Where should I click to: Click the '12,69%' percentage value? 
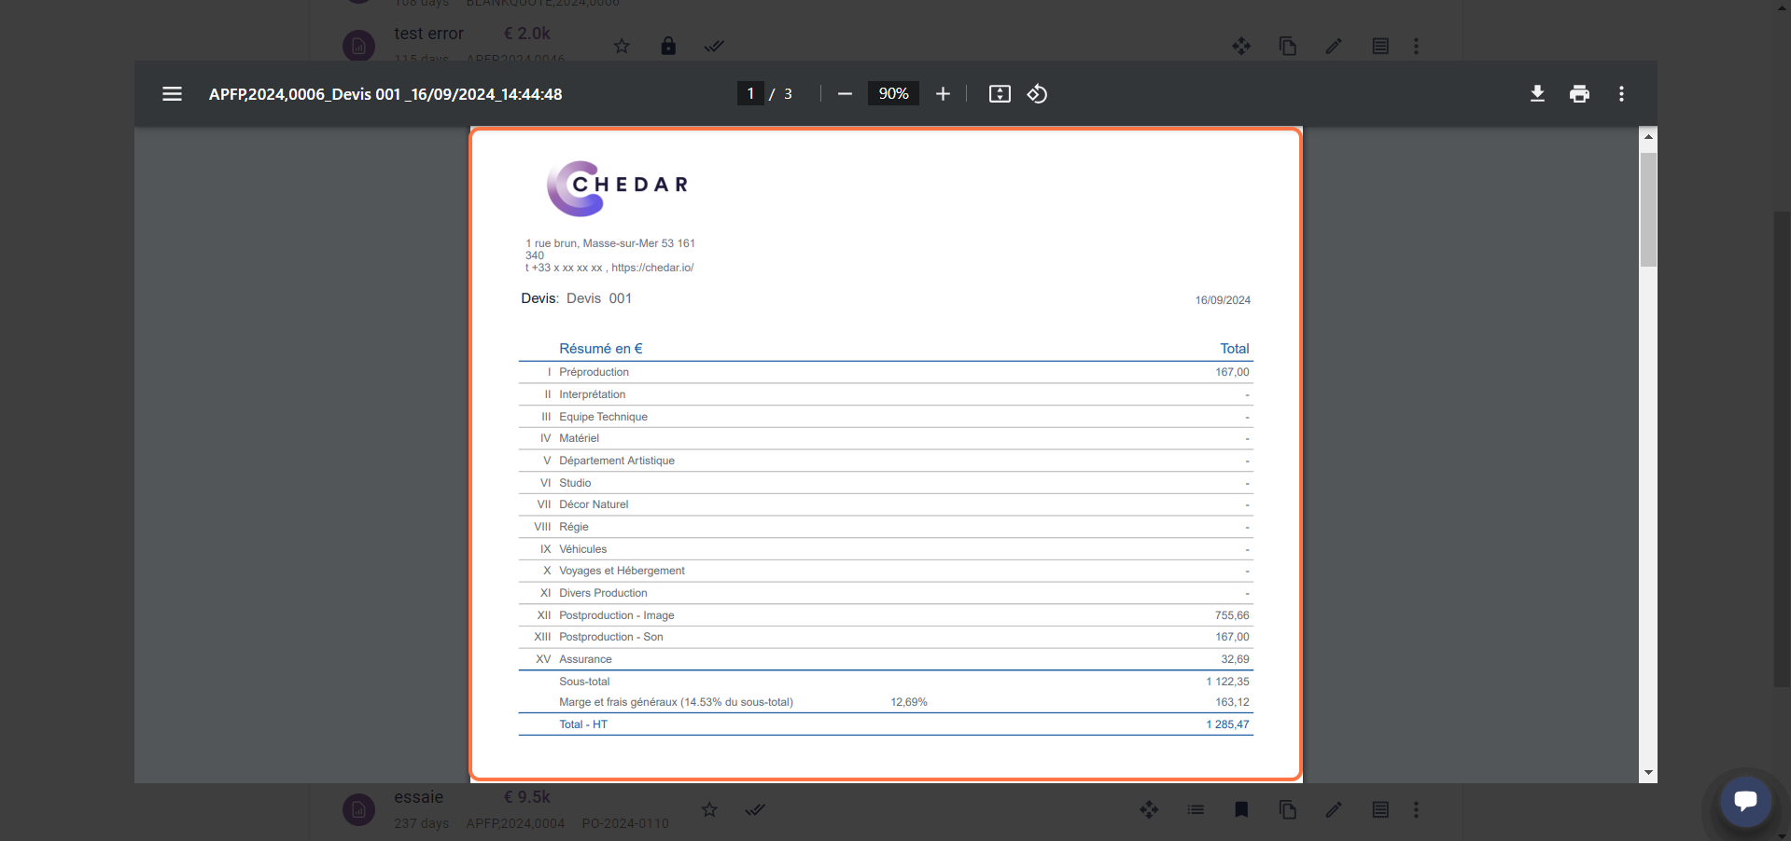(909, 702)
